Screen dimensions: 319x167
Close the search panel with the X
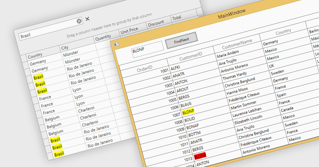click(87, 19)
